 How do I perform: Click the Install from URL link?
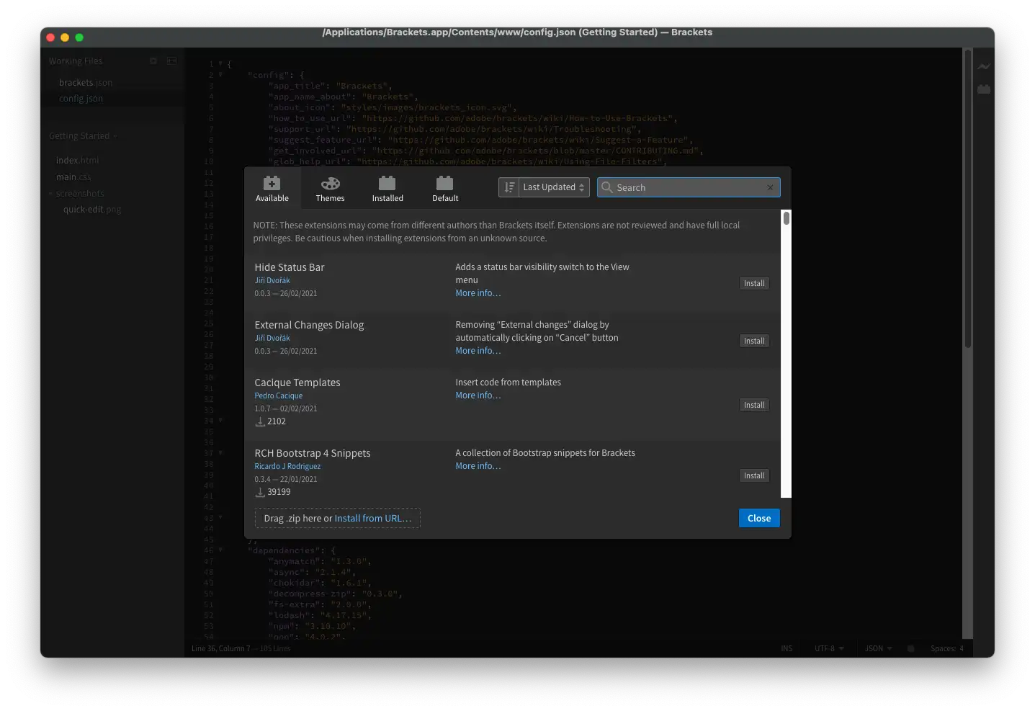coord(373,518)
